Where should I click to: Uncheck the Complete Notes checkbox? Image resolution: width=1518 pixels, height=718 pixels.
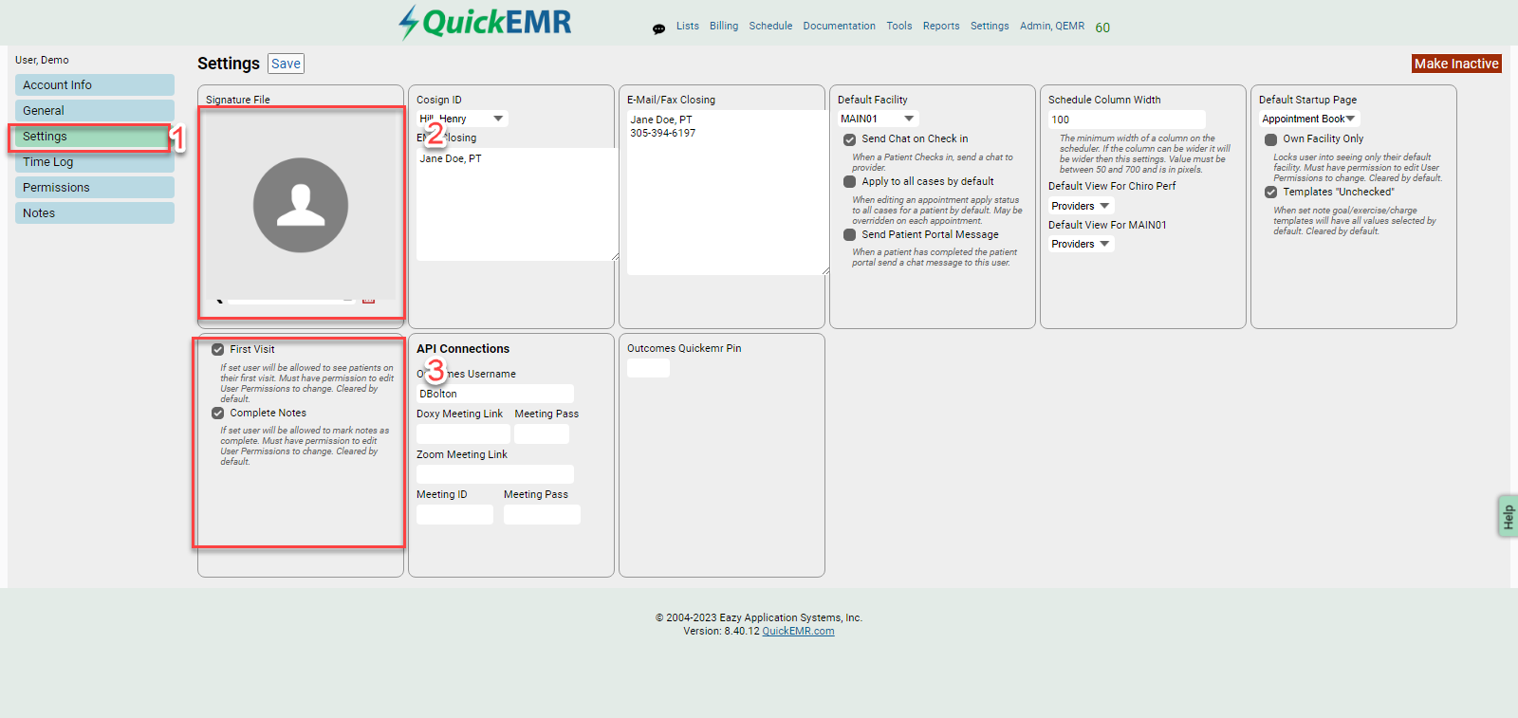tap(218, 413)
